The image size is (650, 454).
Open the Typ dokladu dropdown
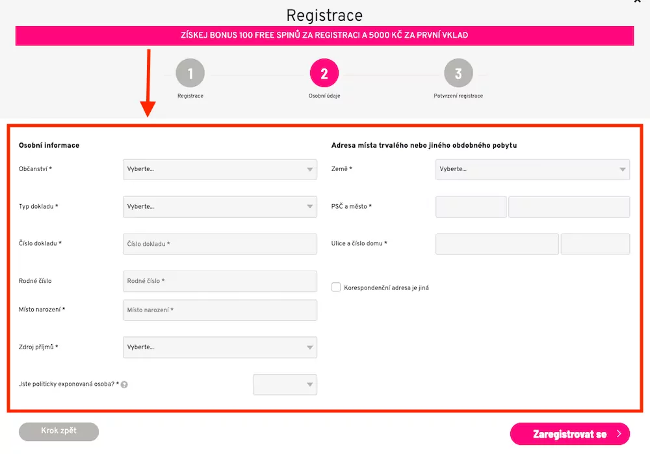220,206
